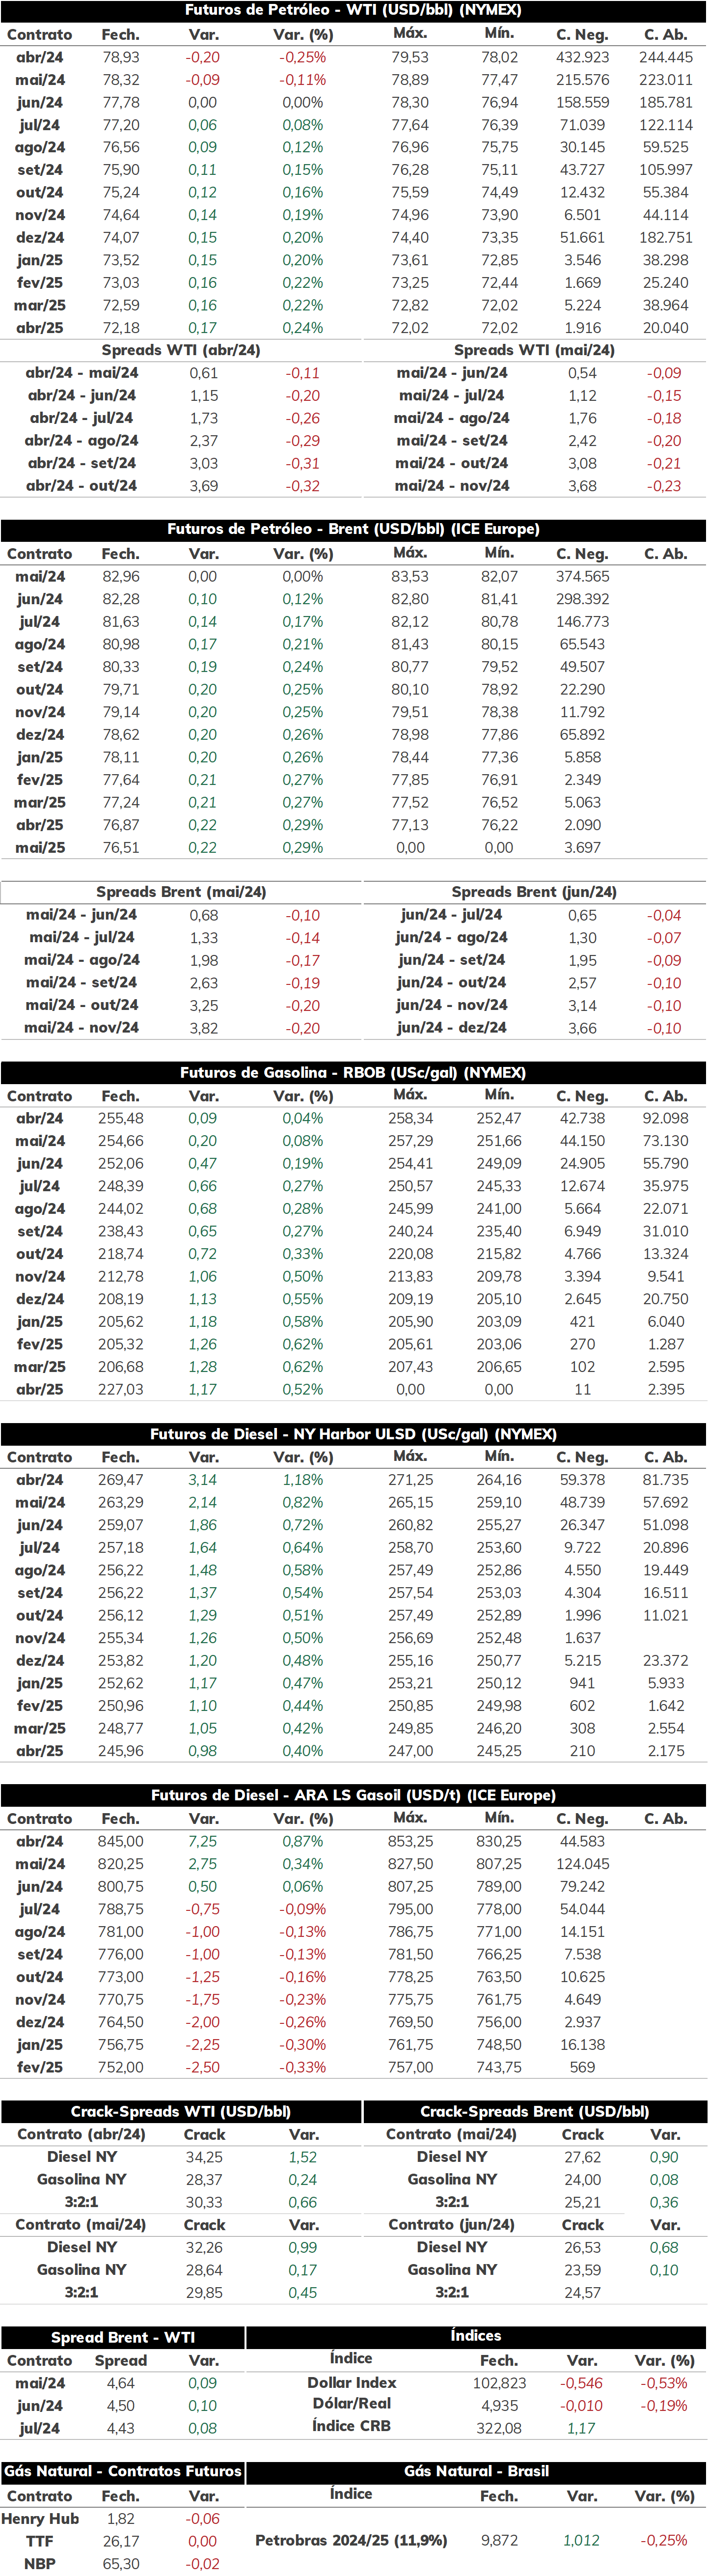The height and width of the screenshot is (2576, 708).
Task: Select the abr/24 WTI contract row
Action: point(354,57)
